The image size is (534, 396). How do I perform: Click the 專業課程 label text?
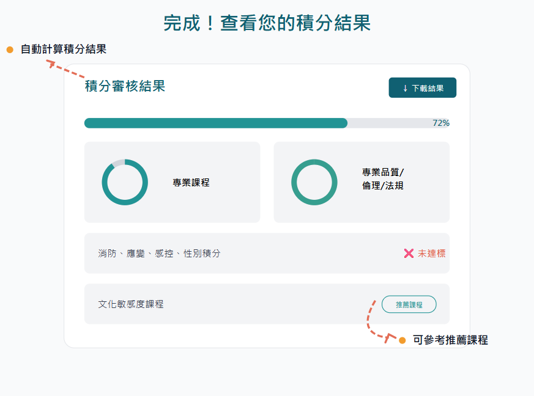click(x=191, y=182)
